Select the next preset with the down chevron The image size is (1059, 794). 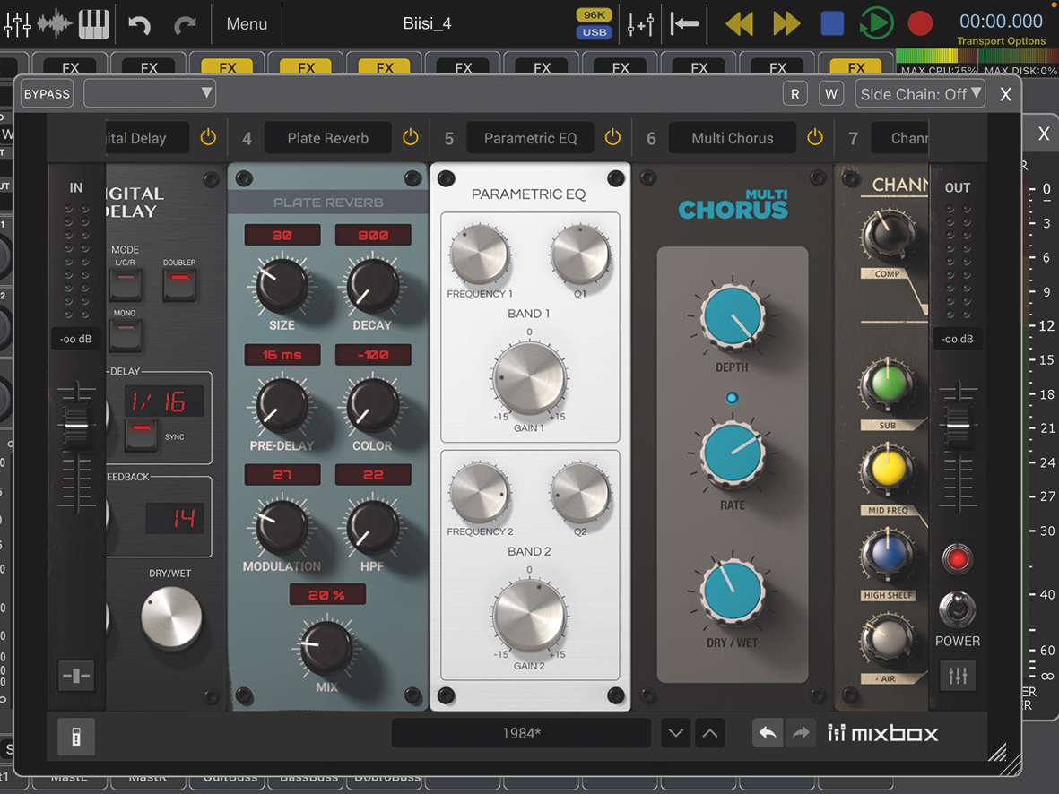pos(675,733)
